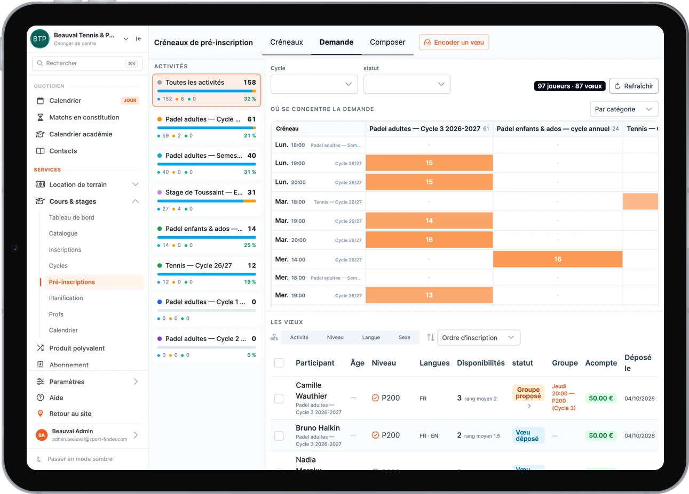This screenshot has width=689, height=494.
Task: Switch to the Composer tab
Action: pyautogui.click(x=387, y=42)
